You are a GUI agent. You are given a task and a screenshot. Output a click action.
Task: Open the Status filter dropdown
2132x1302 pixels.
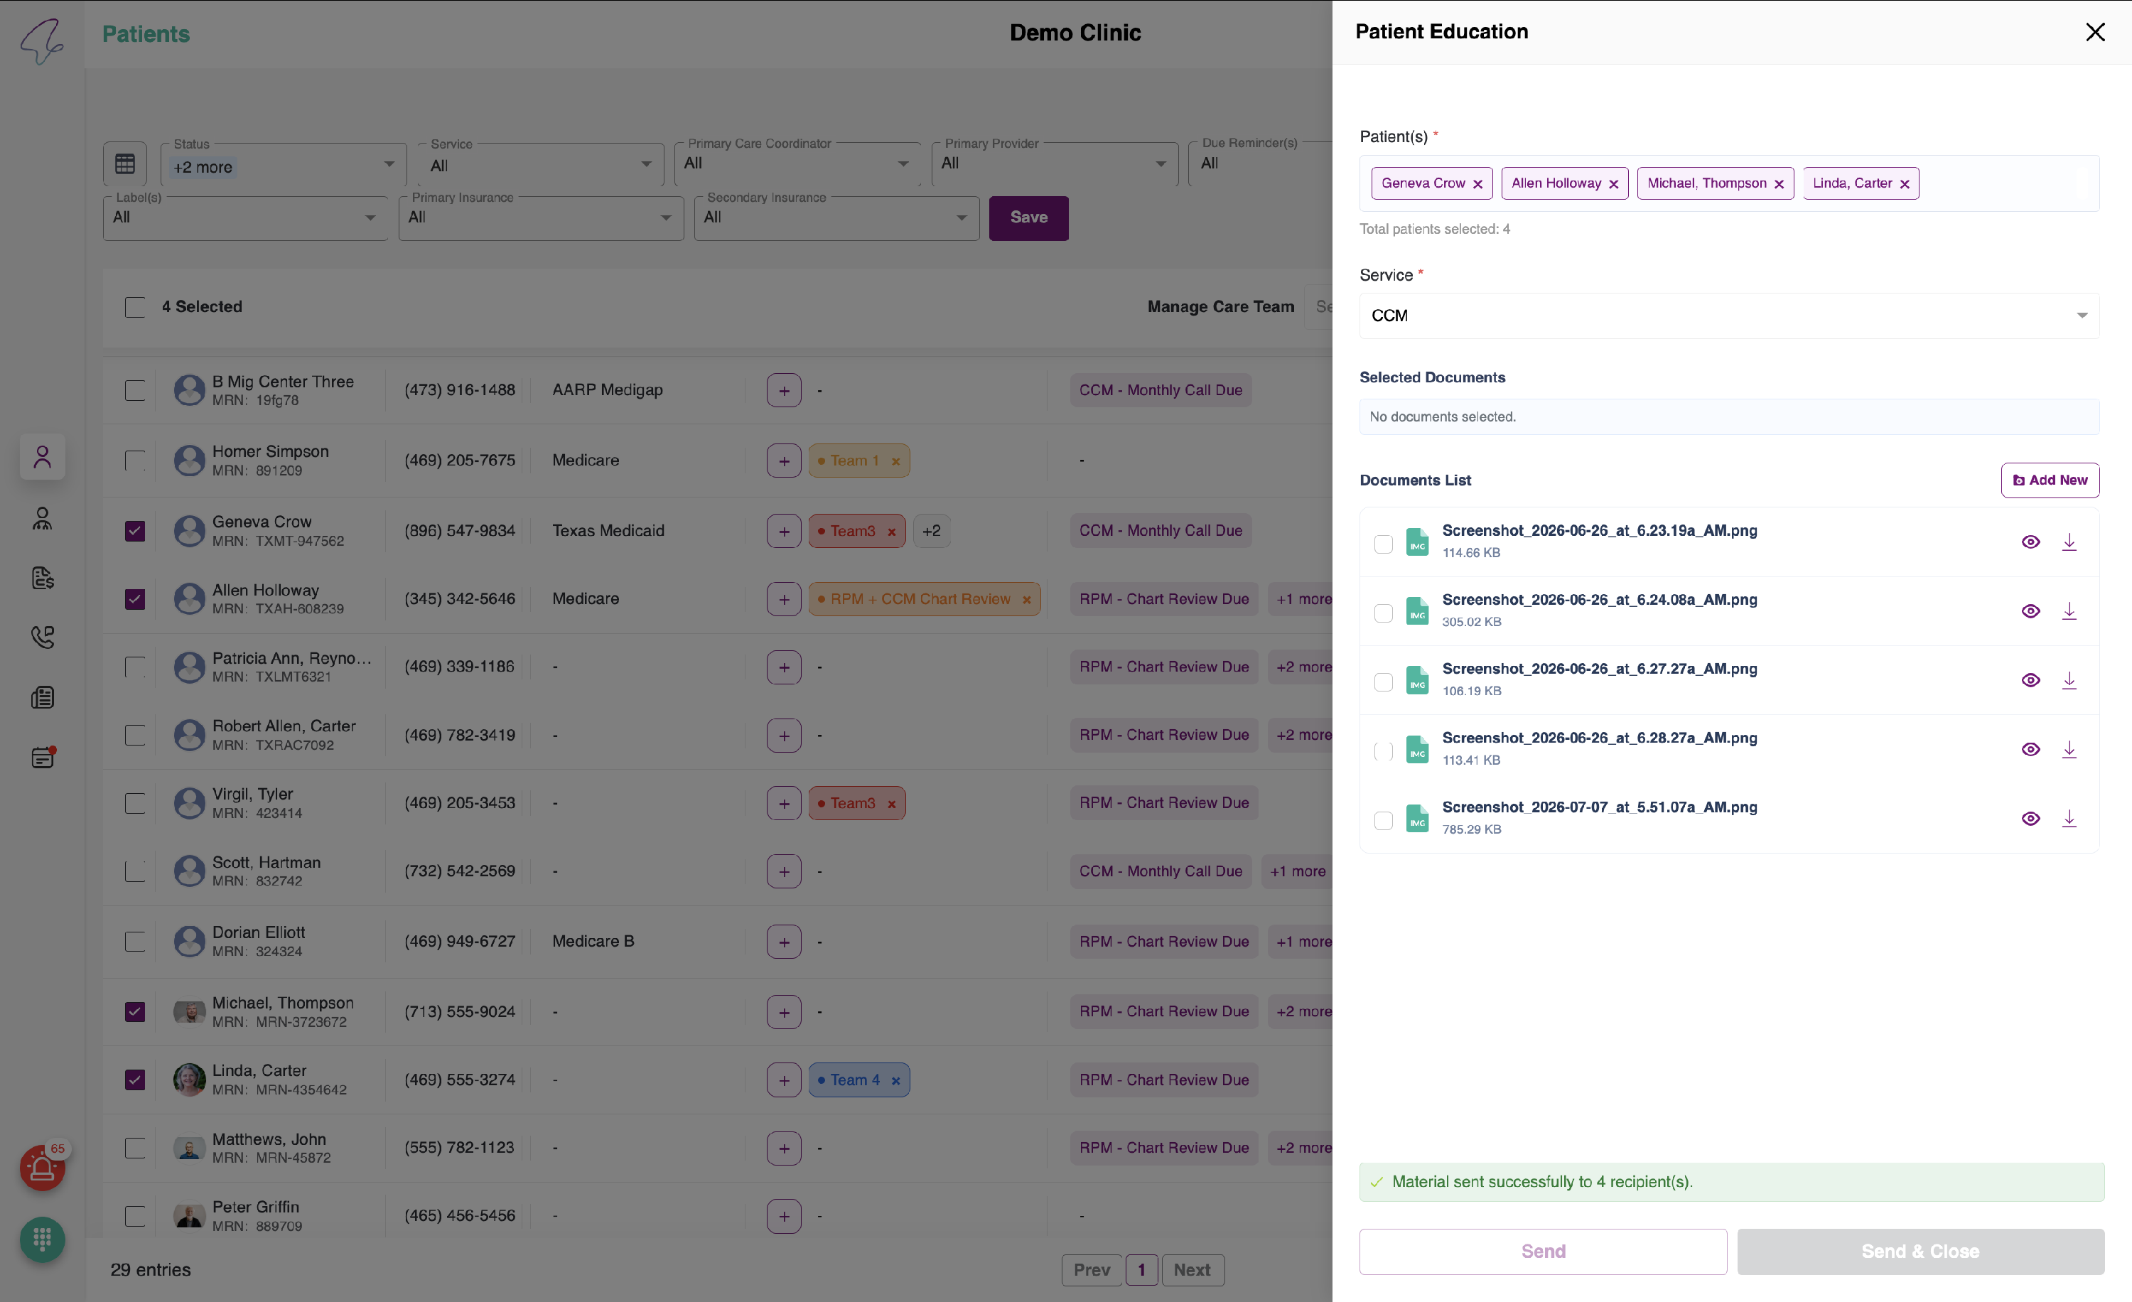tap(284, 165)
